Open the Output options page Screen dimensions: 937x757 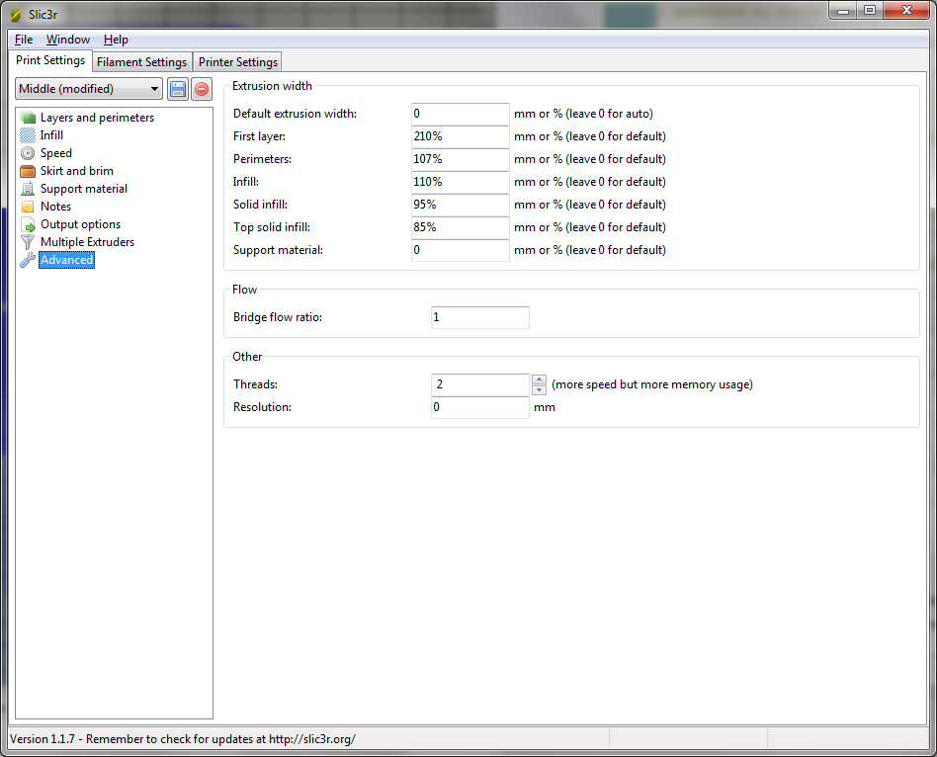pos(80,224)
